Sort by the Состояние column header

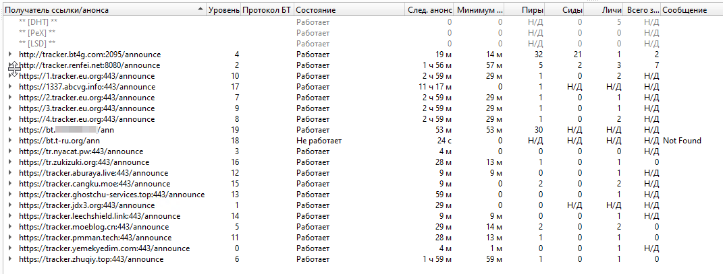316,11
